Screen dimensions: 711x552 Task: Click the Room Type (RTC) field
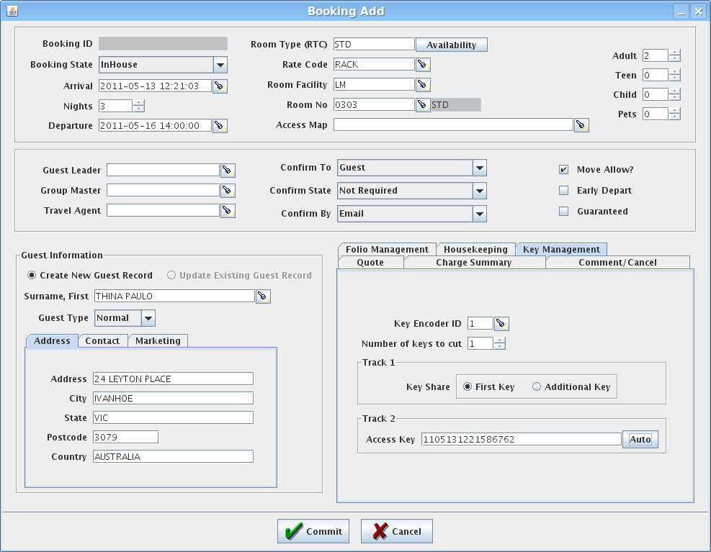coord(374,45)
